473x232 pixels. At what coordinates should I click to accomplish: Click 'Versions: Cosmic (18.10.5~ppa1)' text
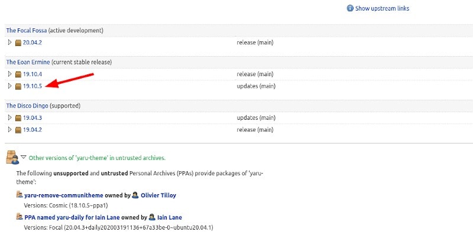[x=66, y=206]
